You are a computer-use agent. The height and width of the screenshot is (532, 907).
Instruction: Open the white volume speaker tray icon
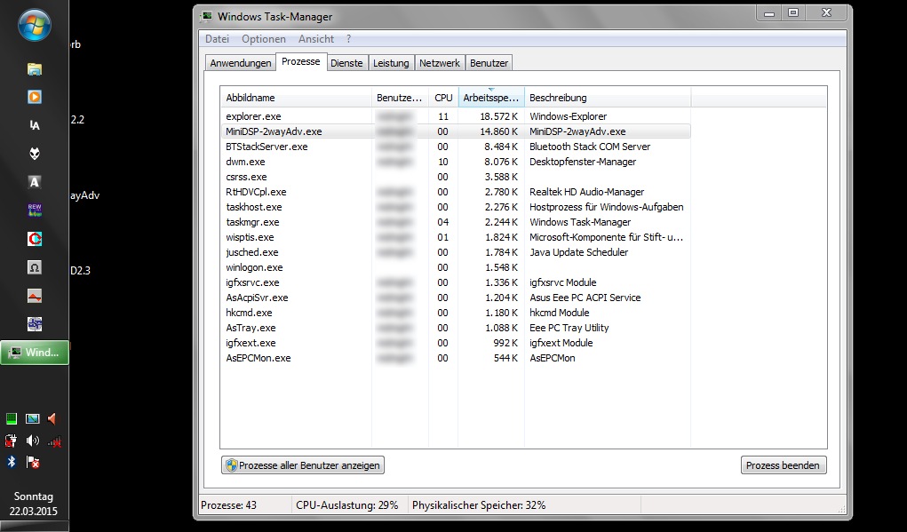tap(32, 441)
